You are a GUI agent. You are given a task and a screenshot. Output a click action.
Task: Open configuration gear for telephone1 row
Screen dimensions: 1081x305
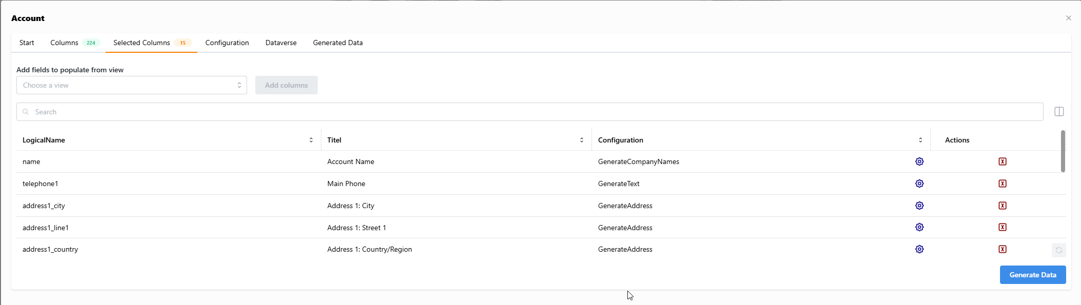pos(920,184)
